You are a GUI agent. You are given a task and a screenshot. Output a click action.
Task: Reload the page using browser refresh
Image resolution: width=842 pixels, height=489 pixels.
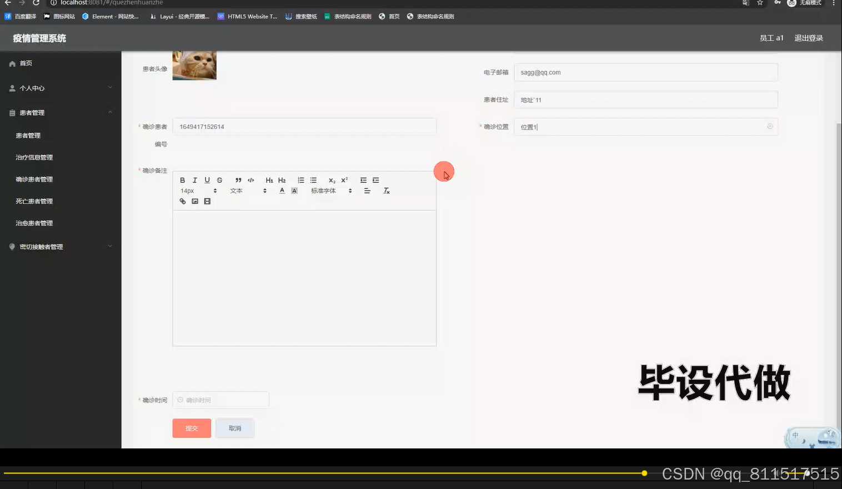click(x=36, y=3)
